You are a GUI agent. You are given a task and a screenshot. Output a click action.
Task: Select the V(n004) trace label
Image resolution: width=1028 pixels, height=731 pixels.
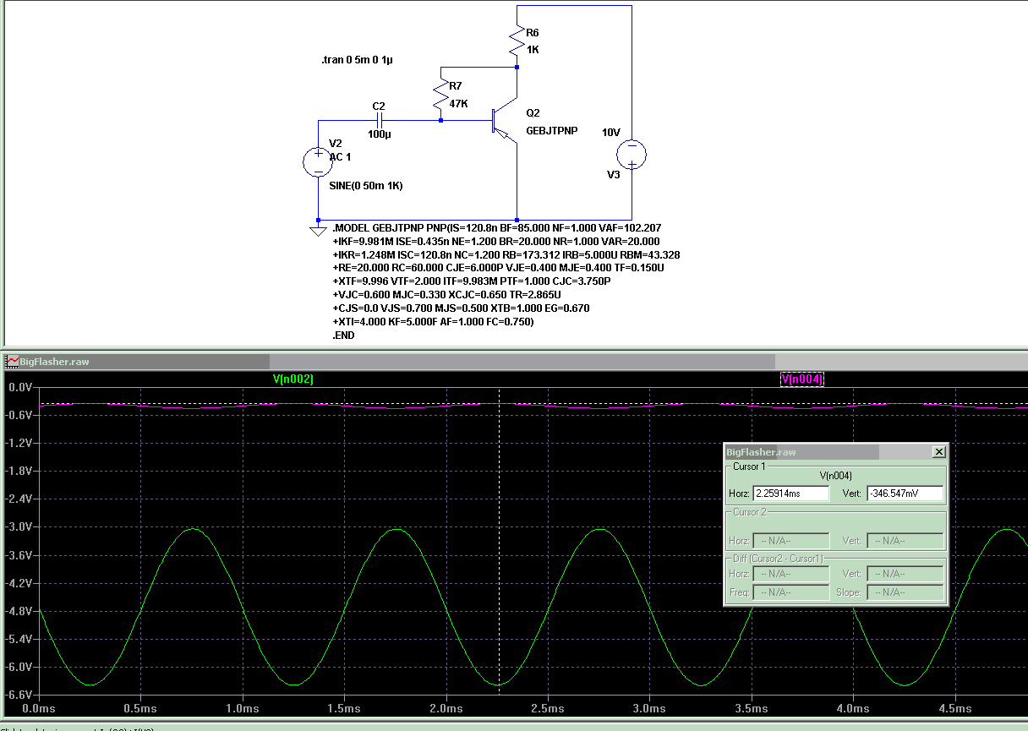802,380
